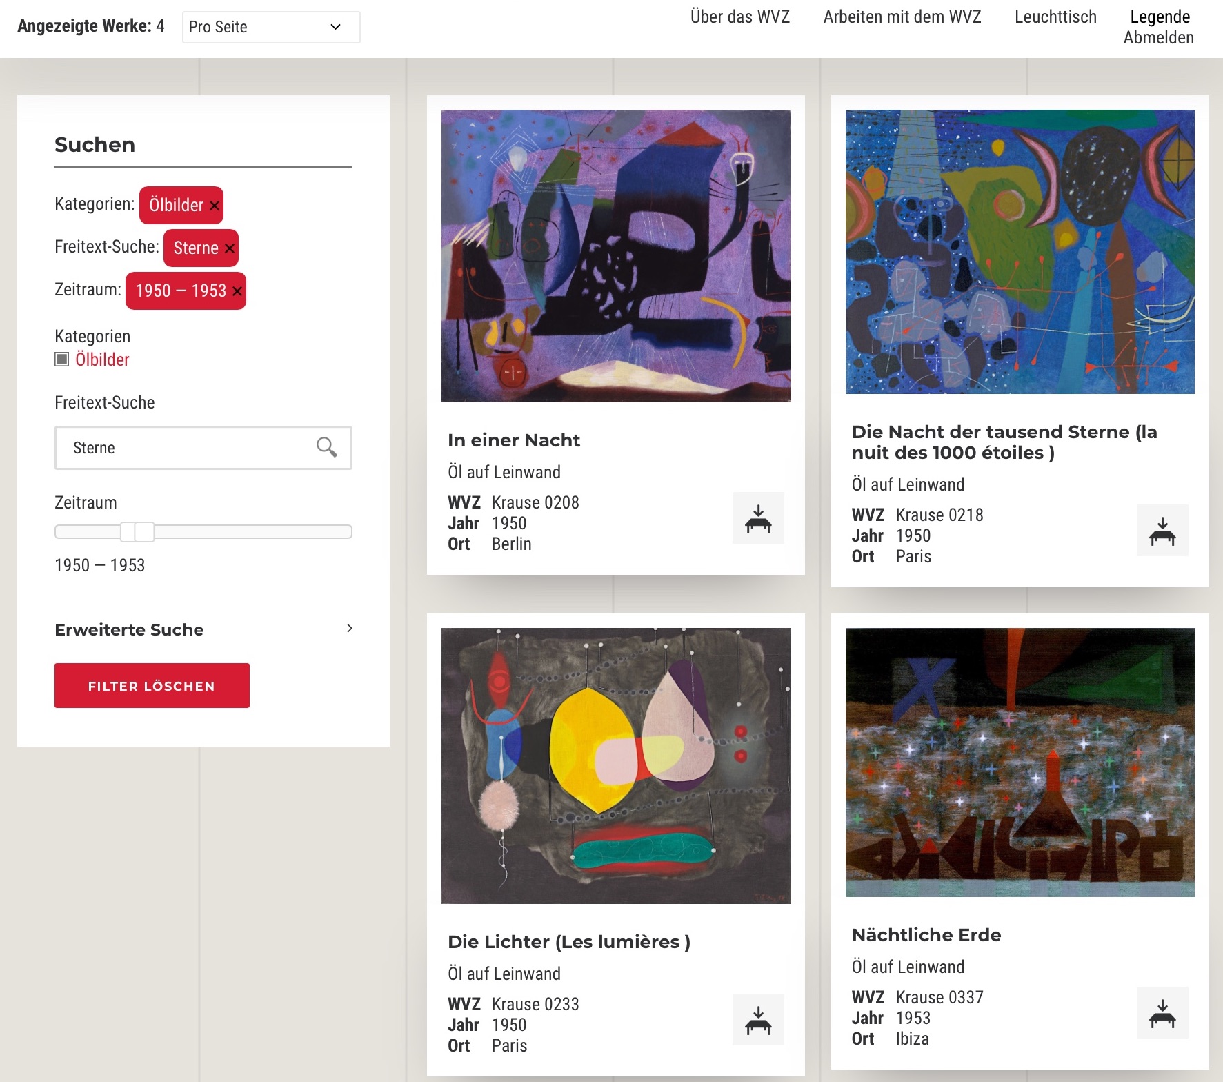
Task: Click the magnifier search icon
Action: 326,448
